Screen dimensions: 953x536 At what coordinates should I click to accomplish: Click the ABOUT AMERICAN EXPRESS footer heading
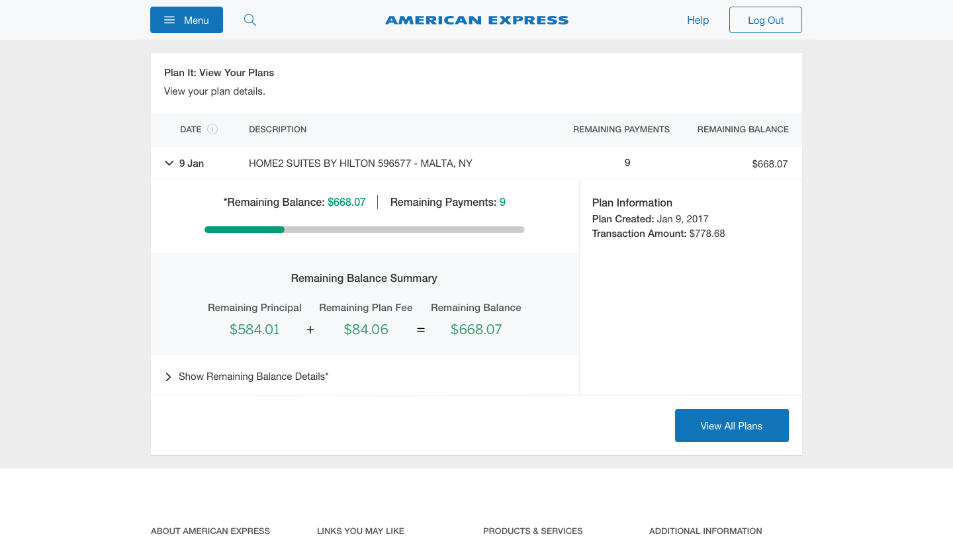(210, 531)
